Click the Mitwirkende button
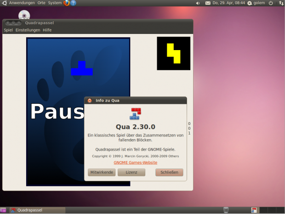The height and width of the screenshot is (214, 285). click(x=102, y=172)
